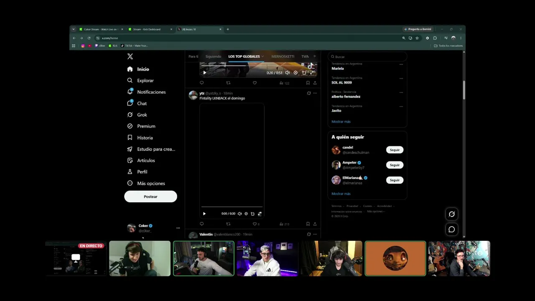Go to Inicio in sidebar
This screenshot has height=301, width=535.
[138, 69]
